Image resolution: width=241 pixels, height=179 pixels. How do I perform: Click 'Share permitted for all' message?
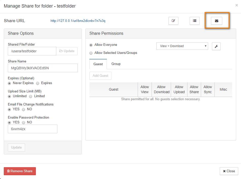tap(161, 99)
